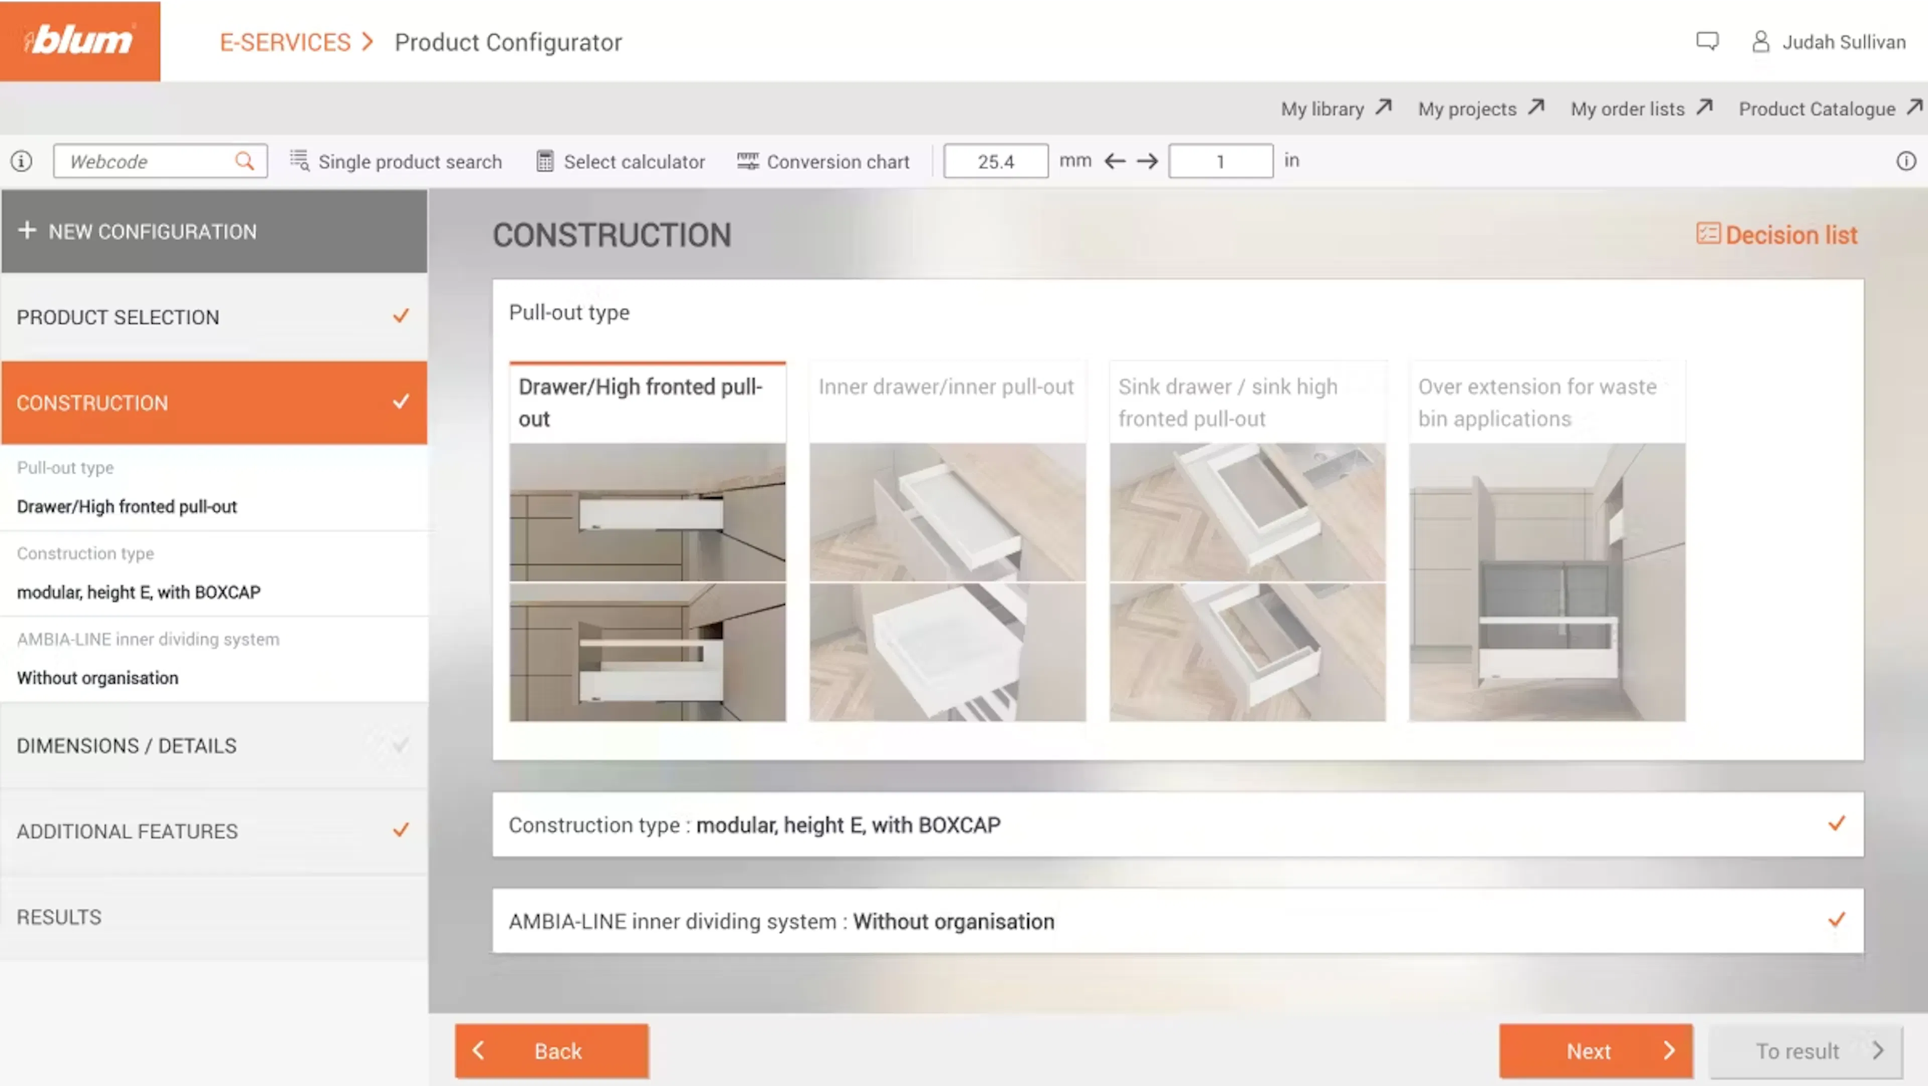Go to the Additional Features step

[x=214, y=831]
